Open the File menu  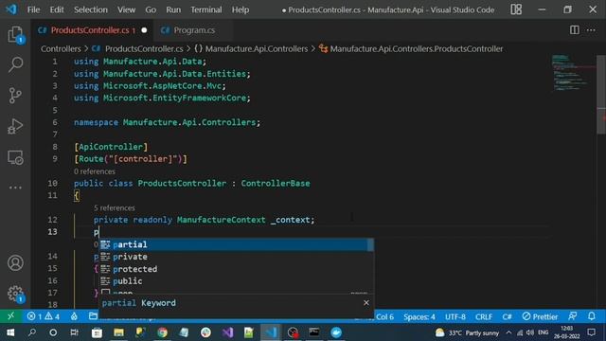33,9
